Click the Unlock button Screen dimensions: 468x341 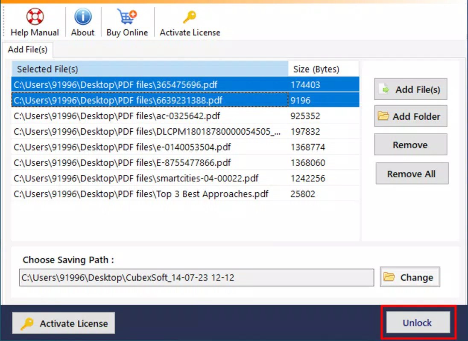(418, 323)
